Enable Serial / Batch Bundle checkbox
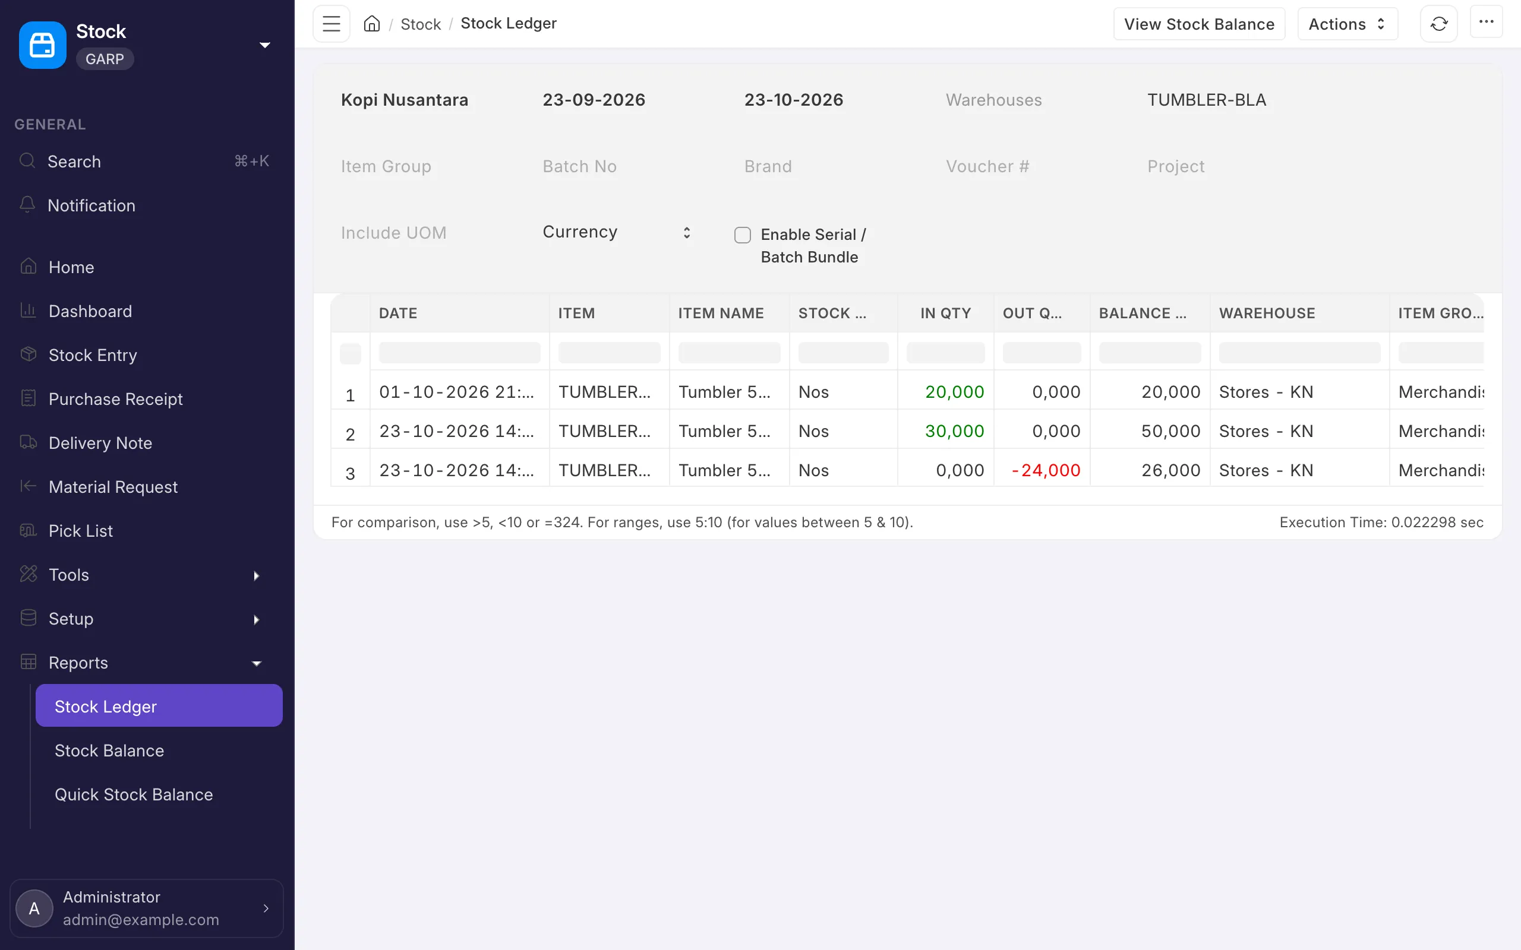Viewport: 1521px width, 950px height. point(742,235)
